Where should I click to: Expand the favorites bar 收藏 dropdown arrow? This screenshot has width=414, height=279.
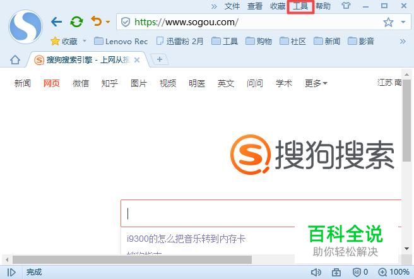(85, 41)
